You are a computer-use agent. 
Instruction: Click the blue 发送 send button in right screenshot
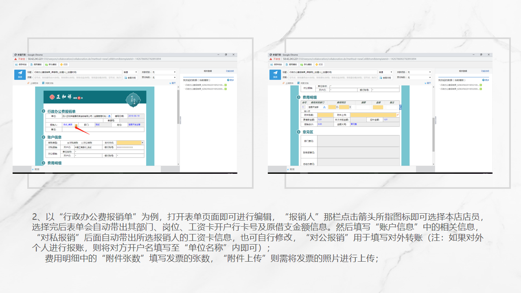coord(275,75)
